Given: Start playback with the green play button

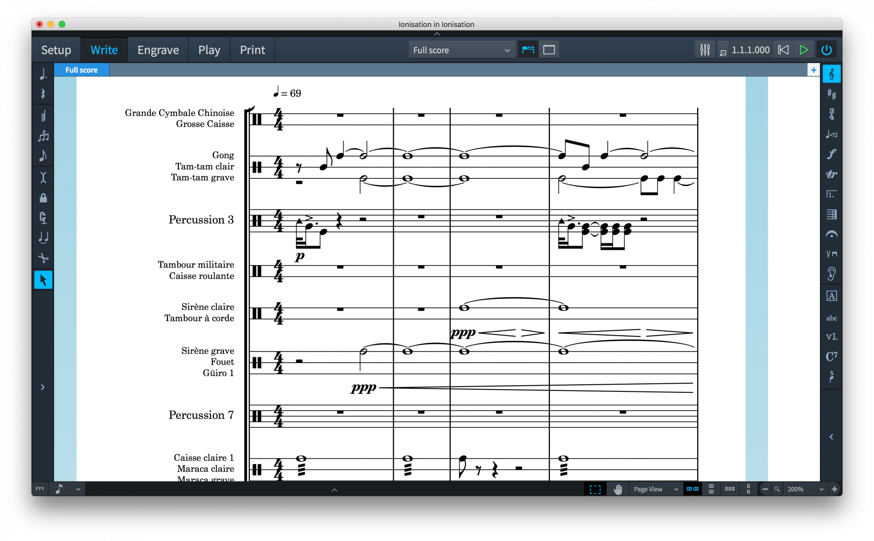Looking at the screenshot, I should 804,50.
